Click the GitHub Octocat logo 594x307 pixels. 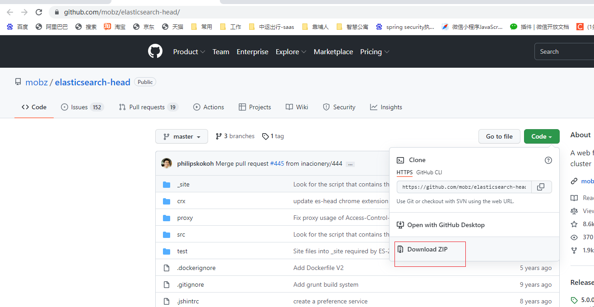[x=155, y=51]
